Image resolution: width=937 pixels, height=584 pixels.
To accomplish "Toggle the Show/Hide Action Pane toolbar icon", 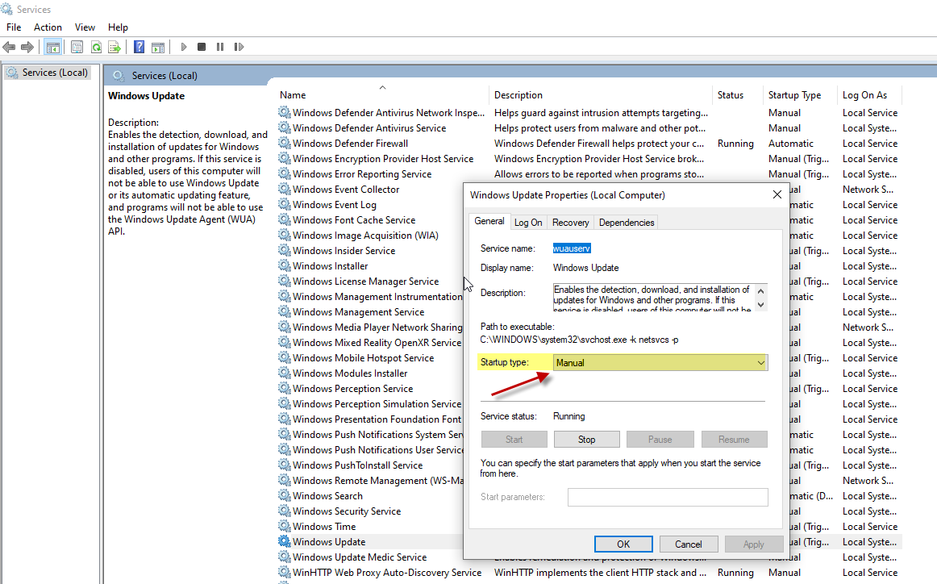I will (x=158, y=48).
